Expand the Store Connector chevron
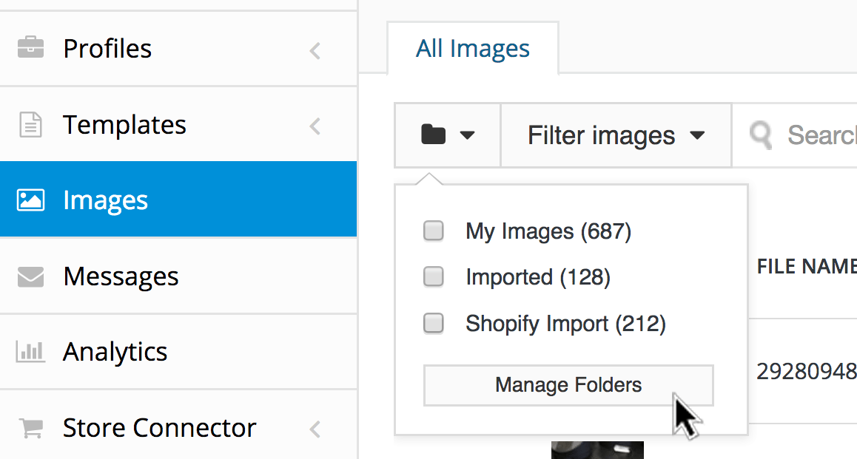 [x=315, y=429]
